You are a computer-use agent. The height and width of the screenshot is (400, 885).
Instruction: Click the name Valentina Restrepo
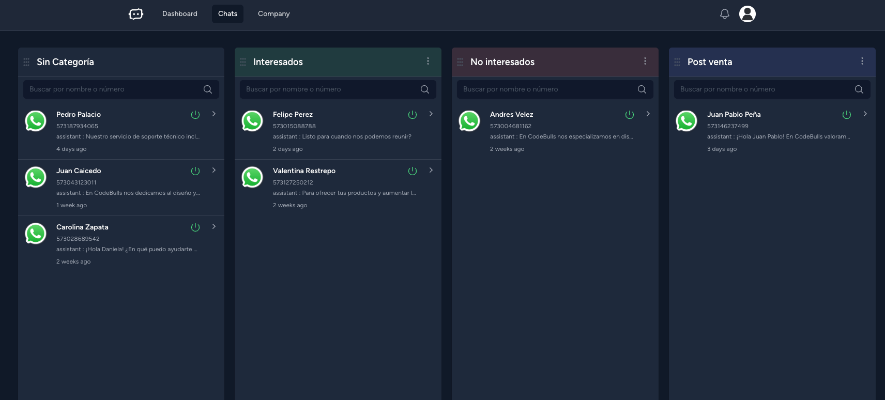point(304,171)
